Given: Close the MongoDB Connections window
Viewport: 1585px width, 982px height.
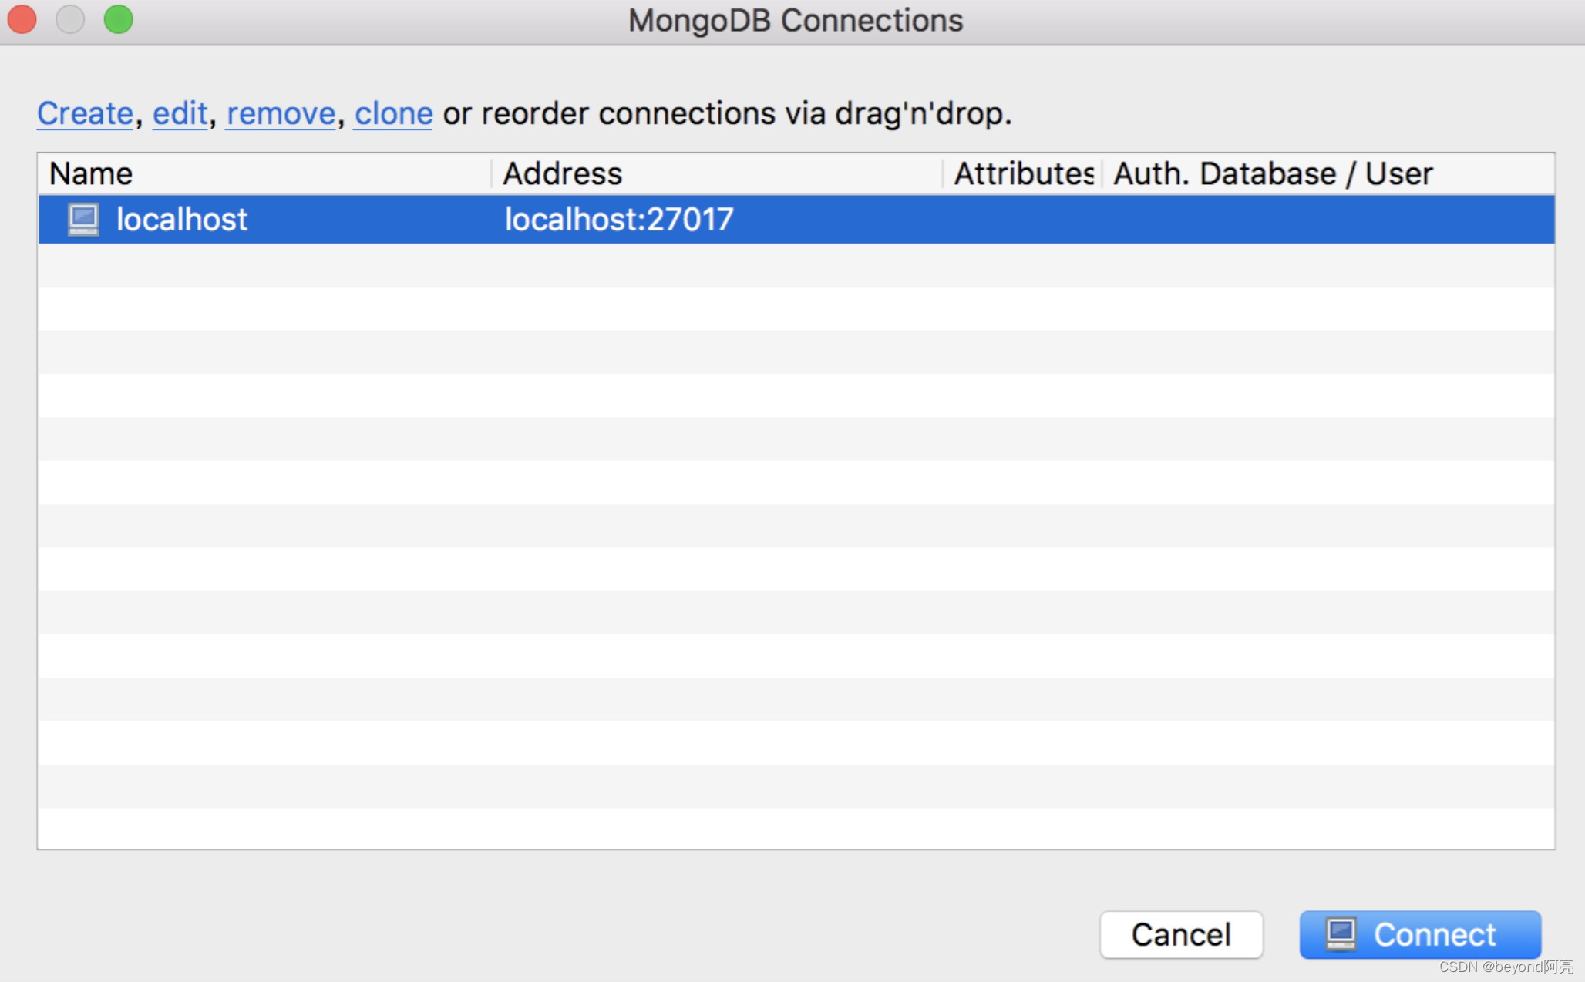Looking at the screenshot, I should click(x=22, y=19).
